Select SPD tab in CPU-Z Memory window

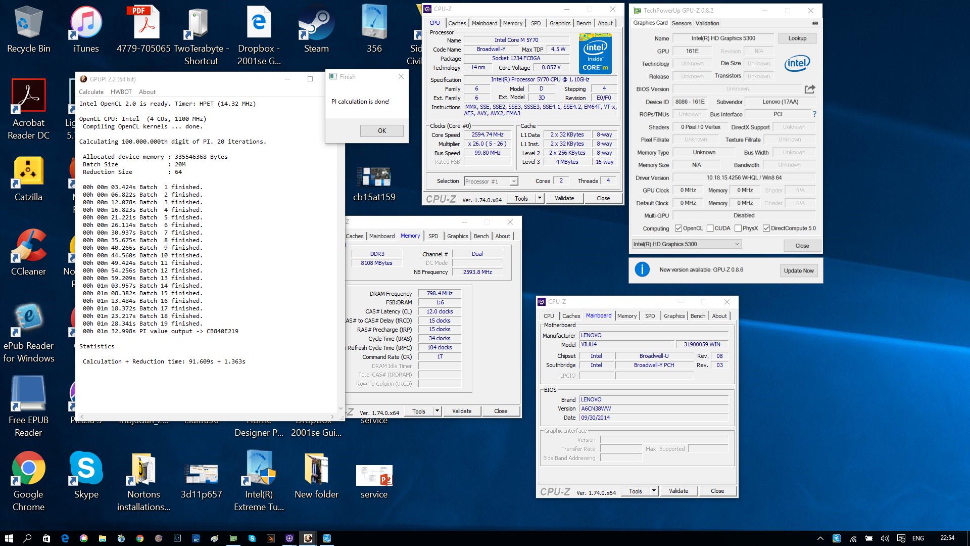click(433, 236)
